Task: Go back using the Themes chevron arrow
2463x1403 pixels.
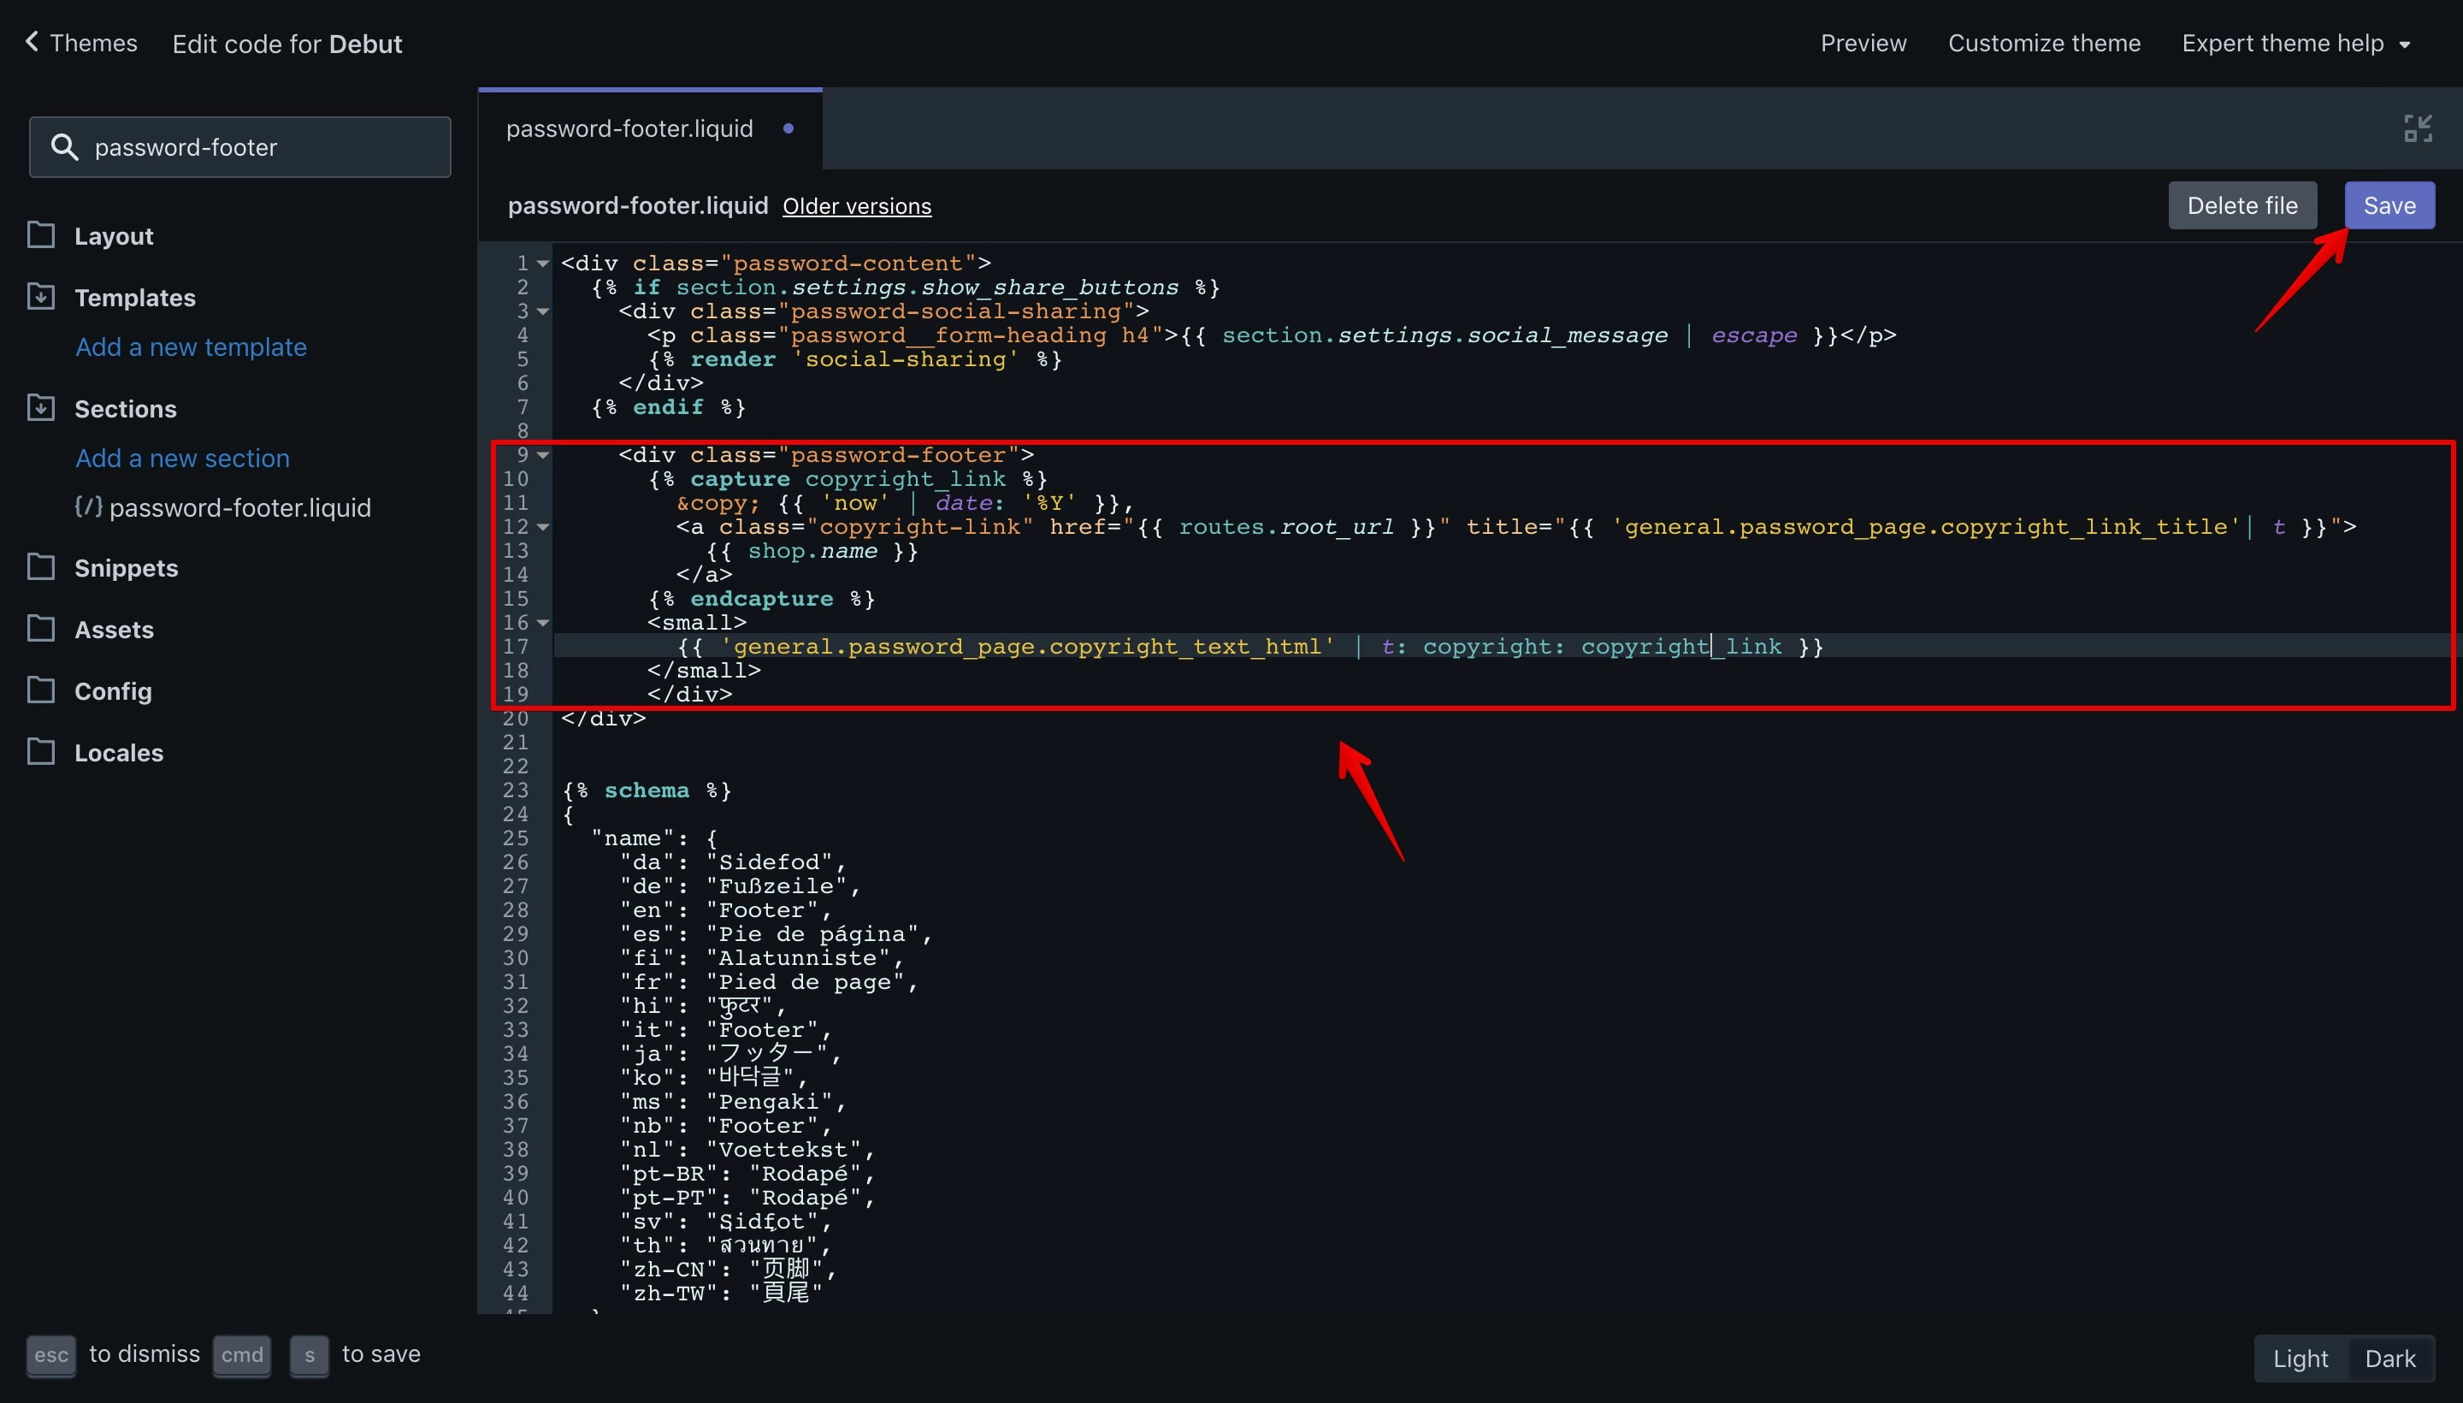Action: pyautogui.click(x=32, y=41)
